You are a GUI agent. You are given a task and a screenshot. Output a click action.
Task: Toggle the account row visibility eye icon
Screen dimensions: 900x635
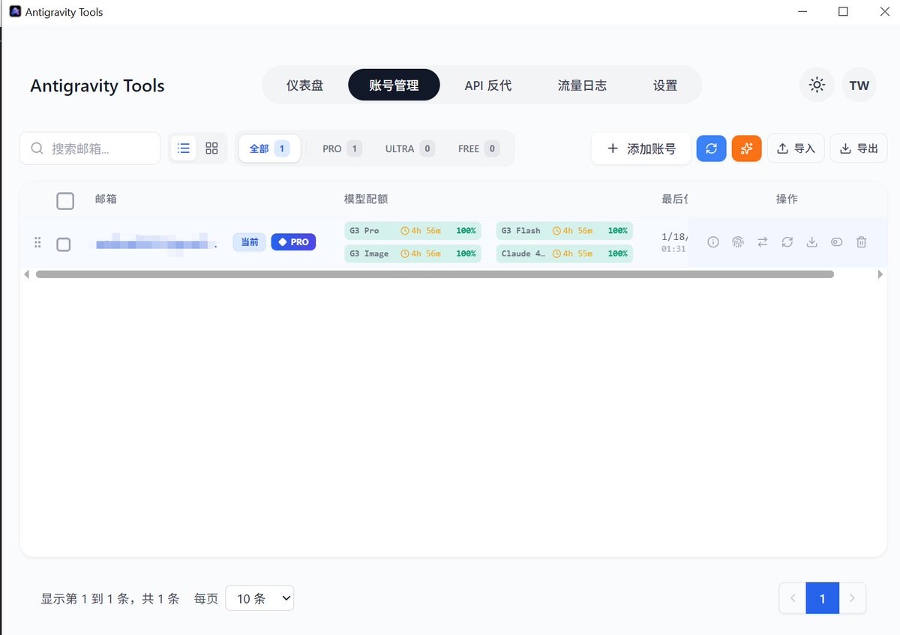coord(836,242)
